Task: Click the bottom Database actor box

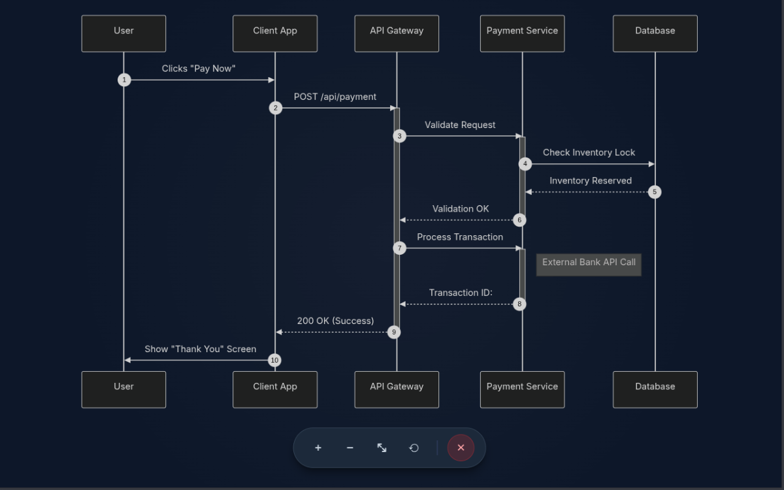Action: [x=655, y=389]
